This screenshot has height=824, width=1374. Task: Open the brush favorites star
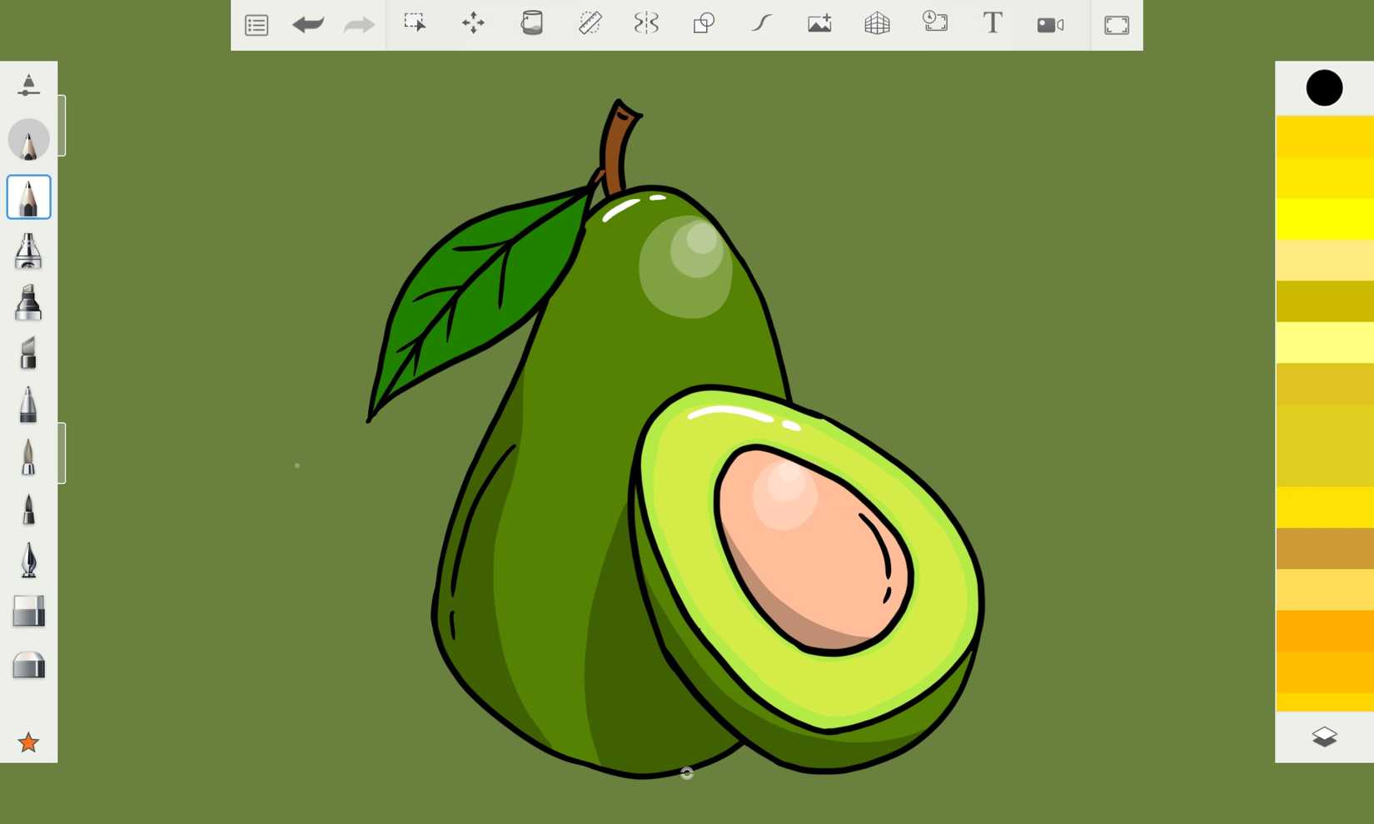tap(29, 742)
